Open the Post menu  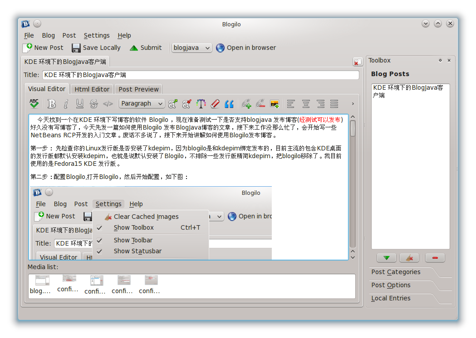click(x=69, y=35)
